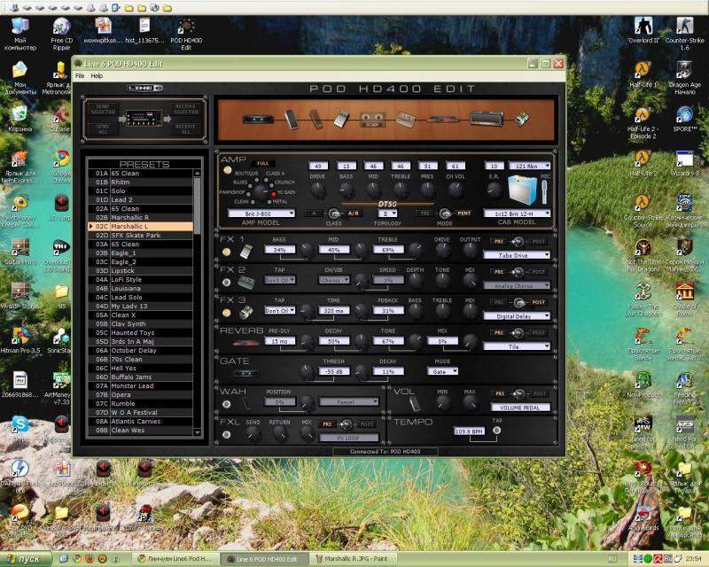
Task: Select the amp head in the signal chain
Action: (x=486, y=119)
